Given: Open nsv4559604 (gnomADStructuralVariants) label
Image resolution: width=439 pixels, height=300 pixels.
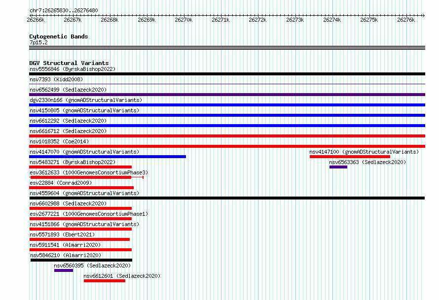Looking at the screenshot, I should [x=84, y=193].
